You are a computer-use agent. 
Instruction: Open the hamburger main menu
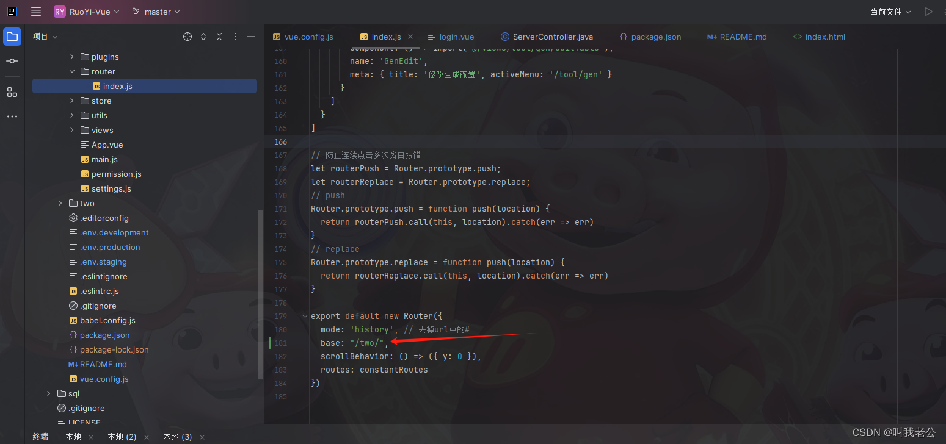click(x=35, y=11)
